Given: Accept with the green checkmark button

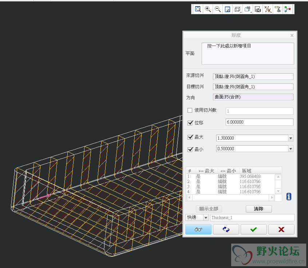Looking at the screenshot, I should 254,229.
